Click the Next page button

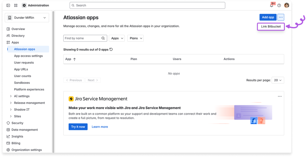[93, 80]
